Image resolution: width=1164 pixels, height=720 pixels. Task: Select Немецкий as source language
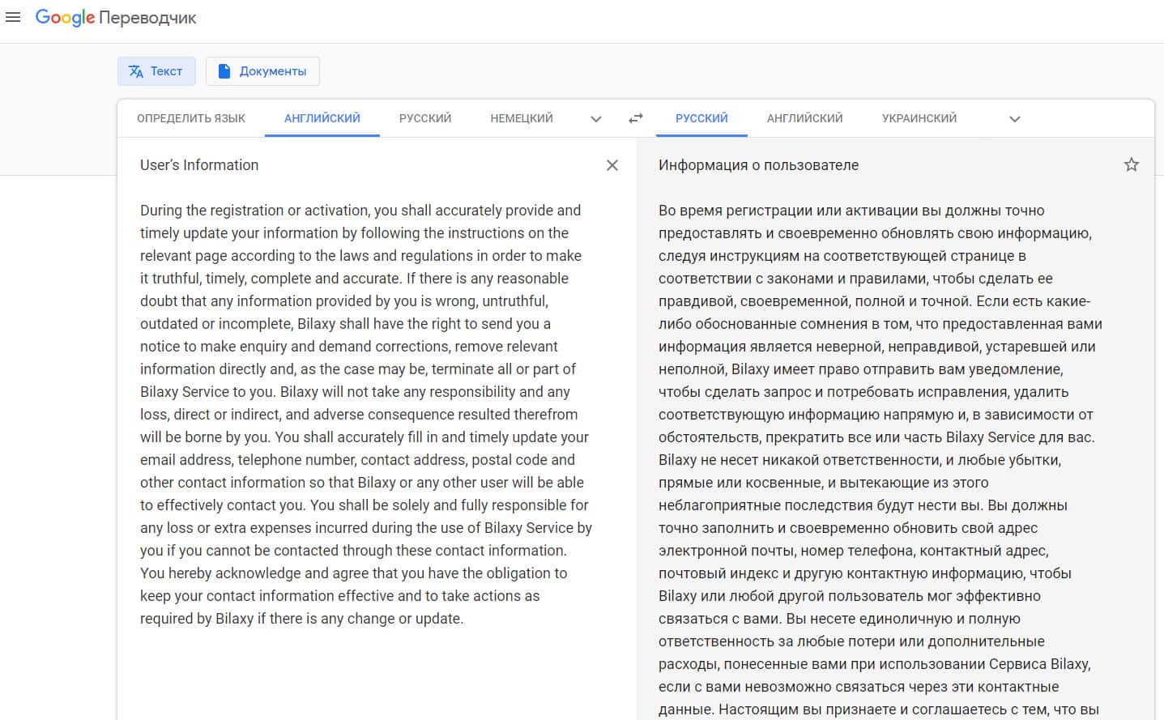click(522, 118)
